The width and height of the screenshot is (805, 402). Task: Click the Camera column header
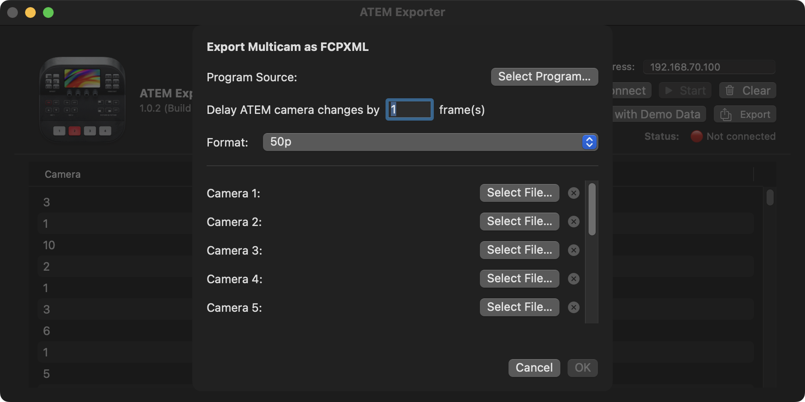pyautogui.click(x=63, y=174)
